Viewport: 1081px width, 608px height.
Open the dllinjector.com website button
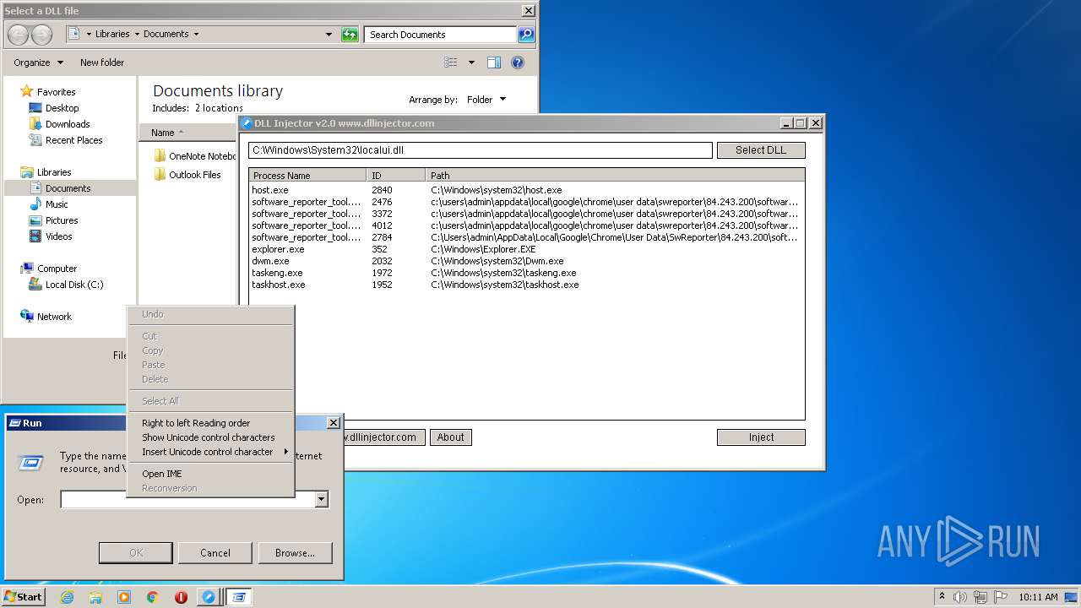coord(360,437)
